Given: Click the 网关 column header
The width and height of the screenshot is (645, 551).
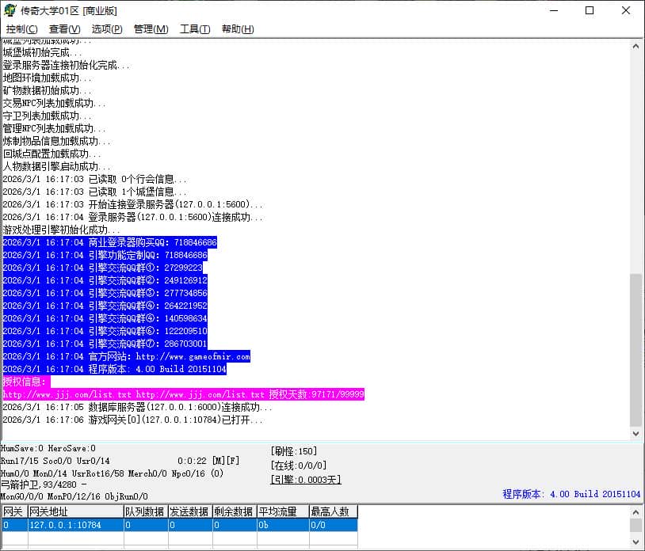Looking at the screenshot, I should pos(14,511).
